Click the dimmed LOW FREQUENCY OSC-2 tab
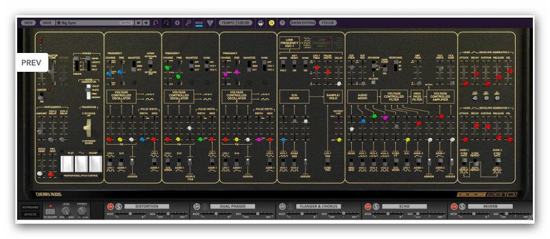Viewport: 550px width, 239px height. (322, 43)
